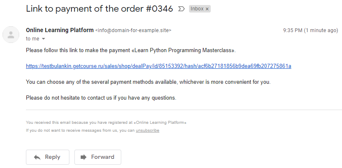
Task: Follow the unsubscribe link in footer
Action: point(148,130)
